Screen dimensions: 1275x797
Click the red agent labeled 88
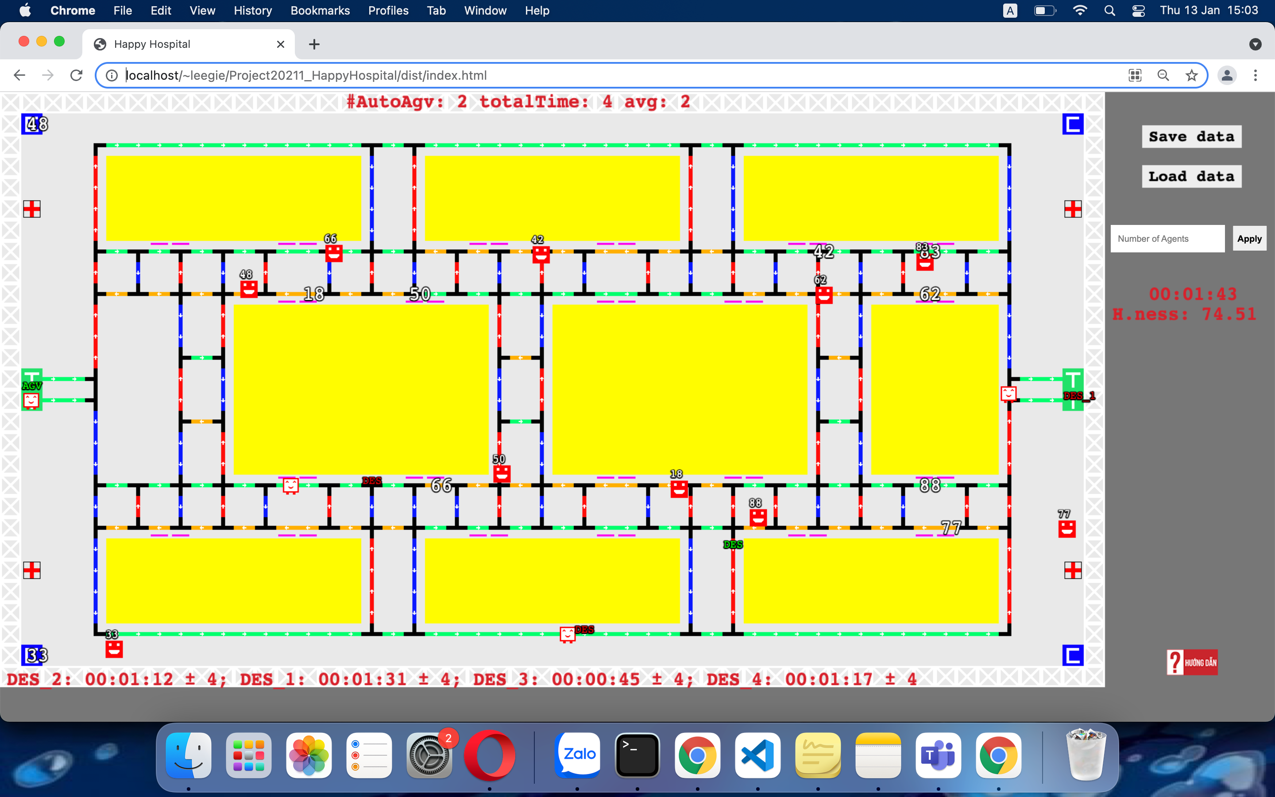pyautogui.click(x=757, y=517)
